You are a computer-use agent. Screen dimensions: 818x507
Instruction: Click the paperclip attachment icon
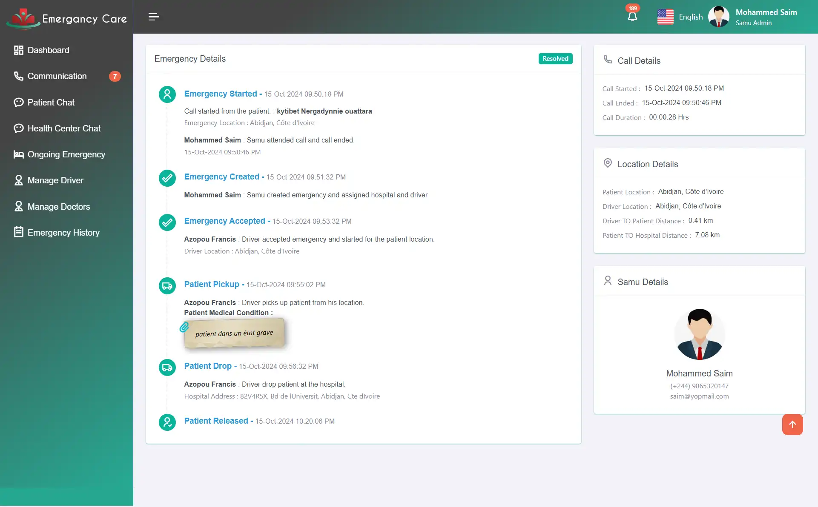click(184, 327)
